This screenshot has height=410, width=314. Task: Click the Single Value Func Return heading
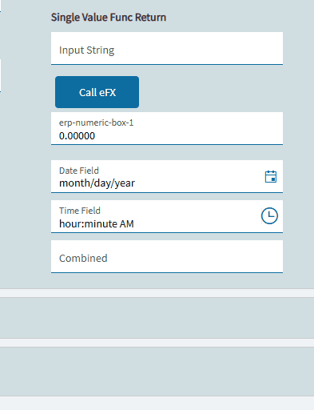[109, 18]
